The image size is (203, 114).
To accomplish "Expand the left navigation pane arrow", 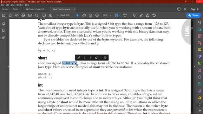I will 8,66.
